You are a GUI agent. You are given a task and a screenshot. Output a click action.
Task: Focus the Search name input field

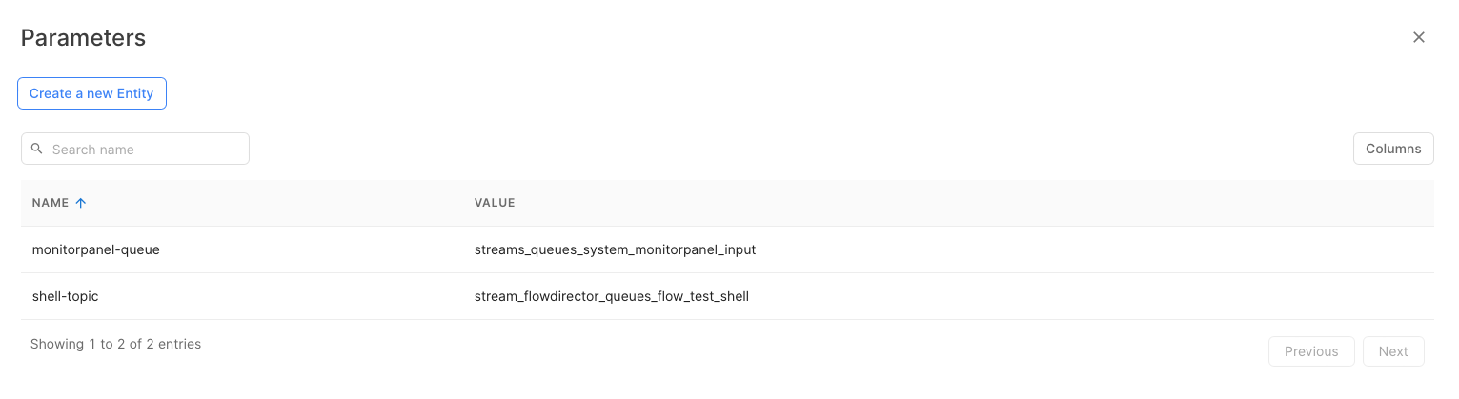pos(143,149)
